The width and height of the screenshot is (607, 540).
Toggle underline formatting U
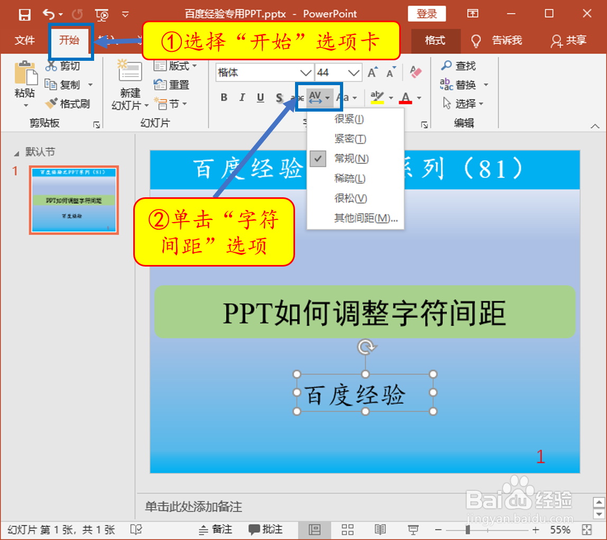tap(261, 97)
